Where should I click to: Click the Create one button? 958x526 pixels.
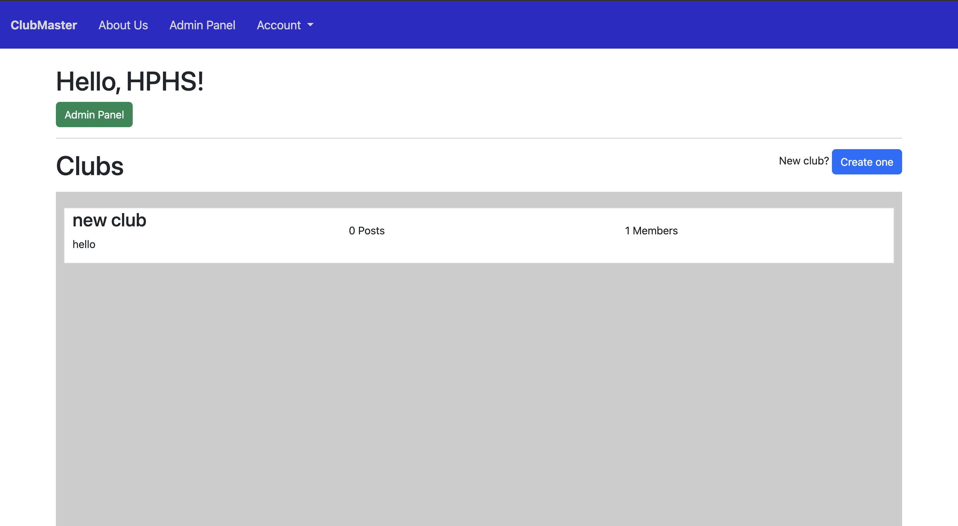866,162
